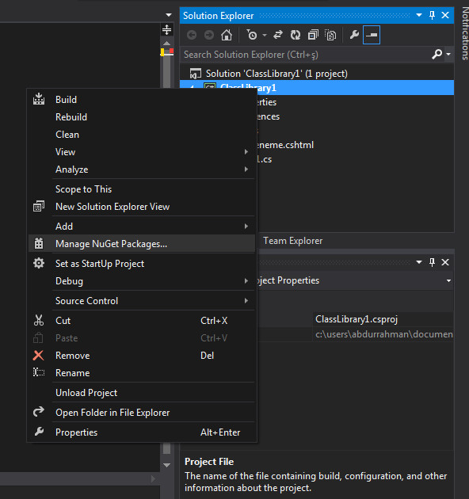Select Rename in the context menu

click(142, 373)
